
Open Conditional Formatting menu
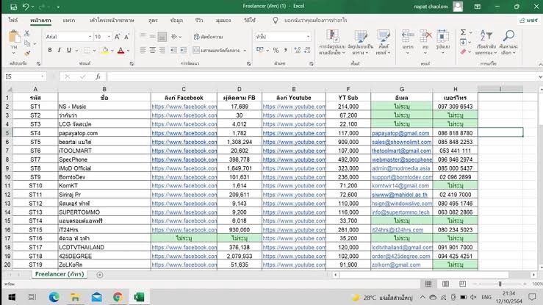click(x=332, y=42)
